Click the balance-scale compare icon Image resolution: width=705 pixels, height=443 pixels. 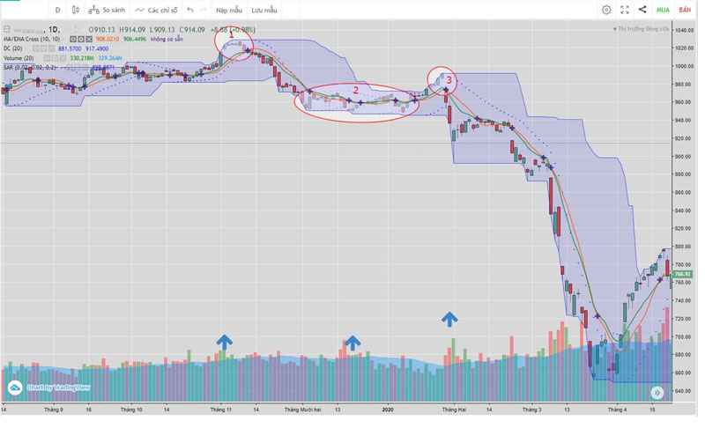tap(93, 10)
